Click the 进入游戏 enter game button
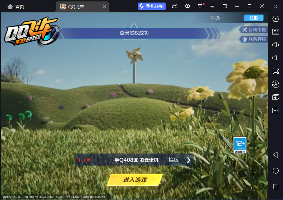 coord(135,180)
